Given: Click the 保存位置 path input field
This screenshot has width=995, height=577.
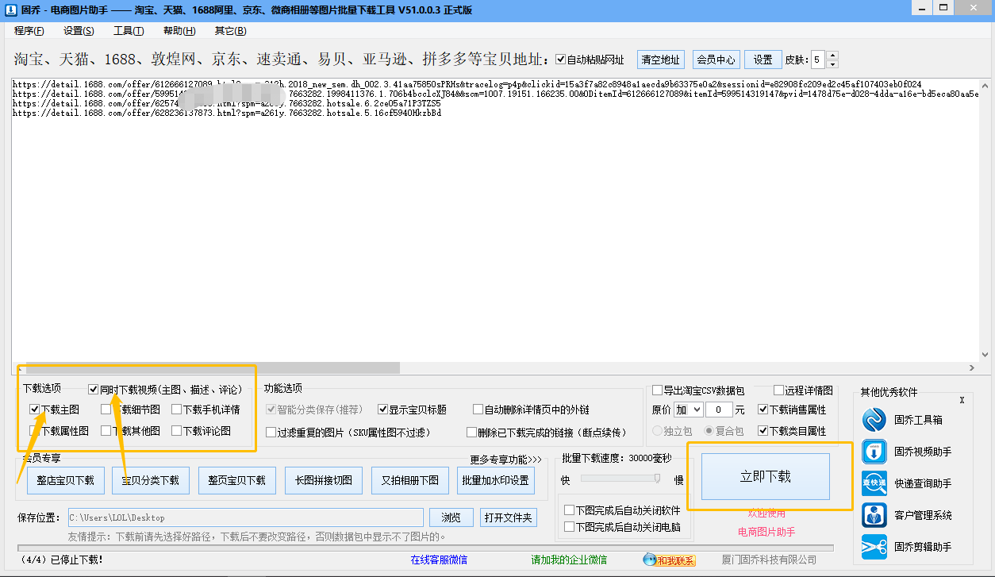Looking at the screenshot, I should click(x=245, y=517).
